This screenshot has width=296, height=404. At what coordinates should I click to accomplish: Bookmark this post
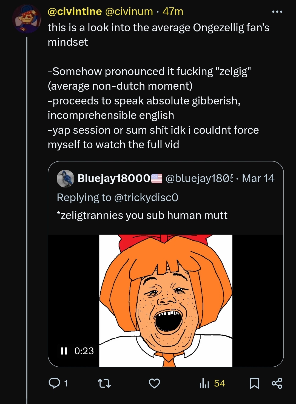pos(254,383)
